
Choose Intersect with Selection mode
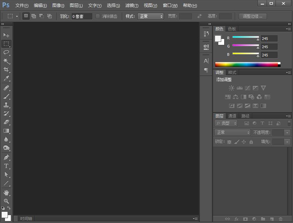49,16
